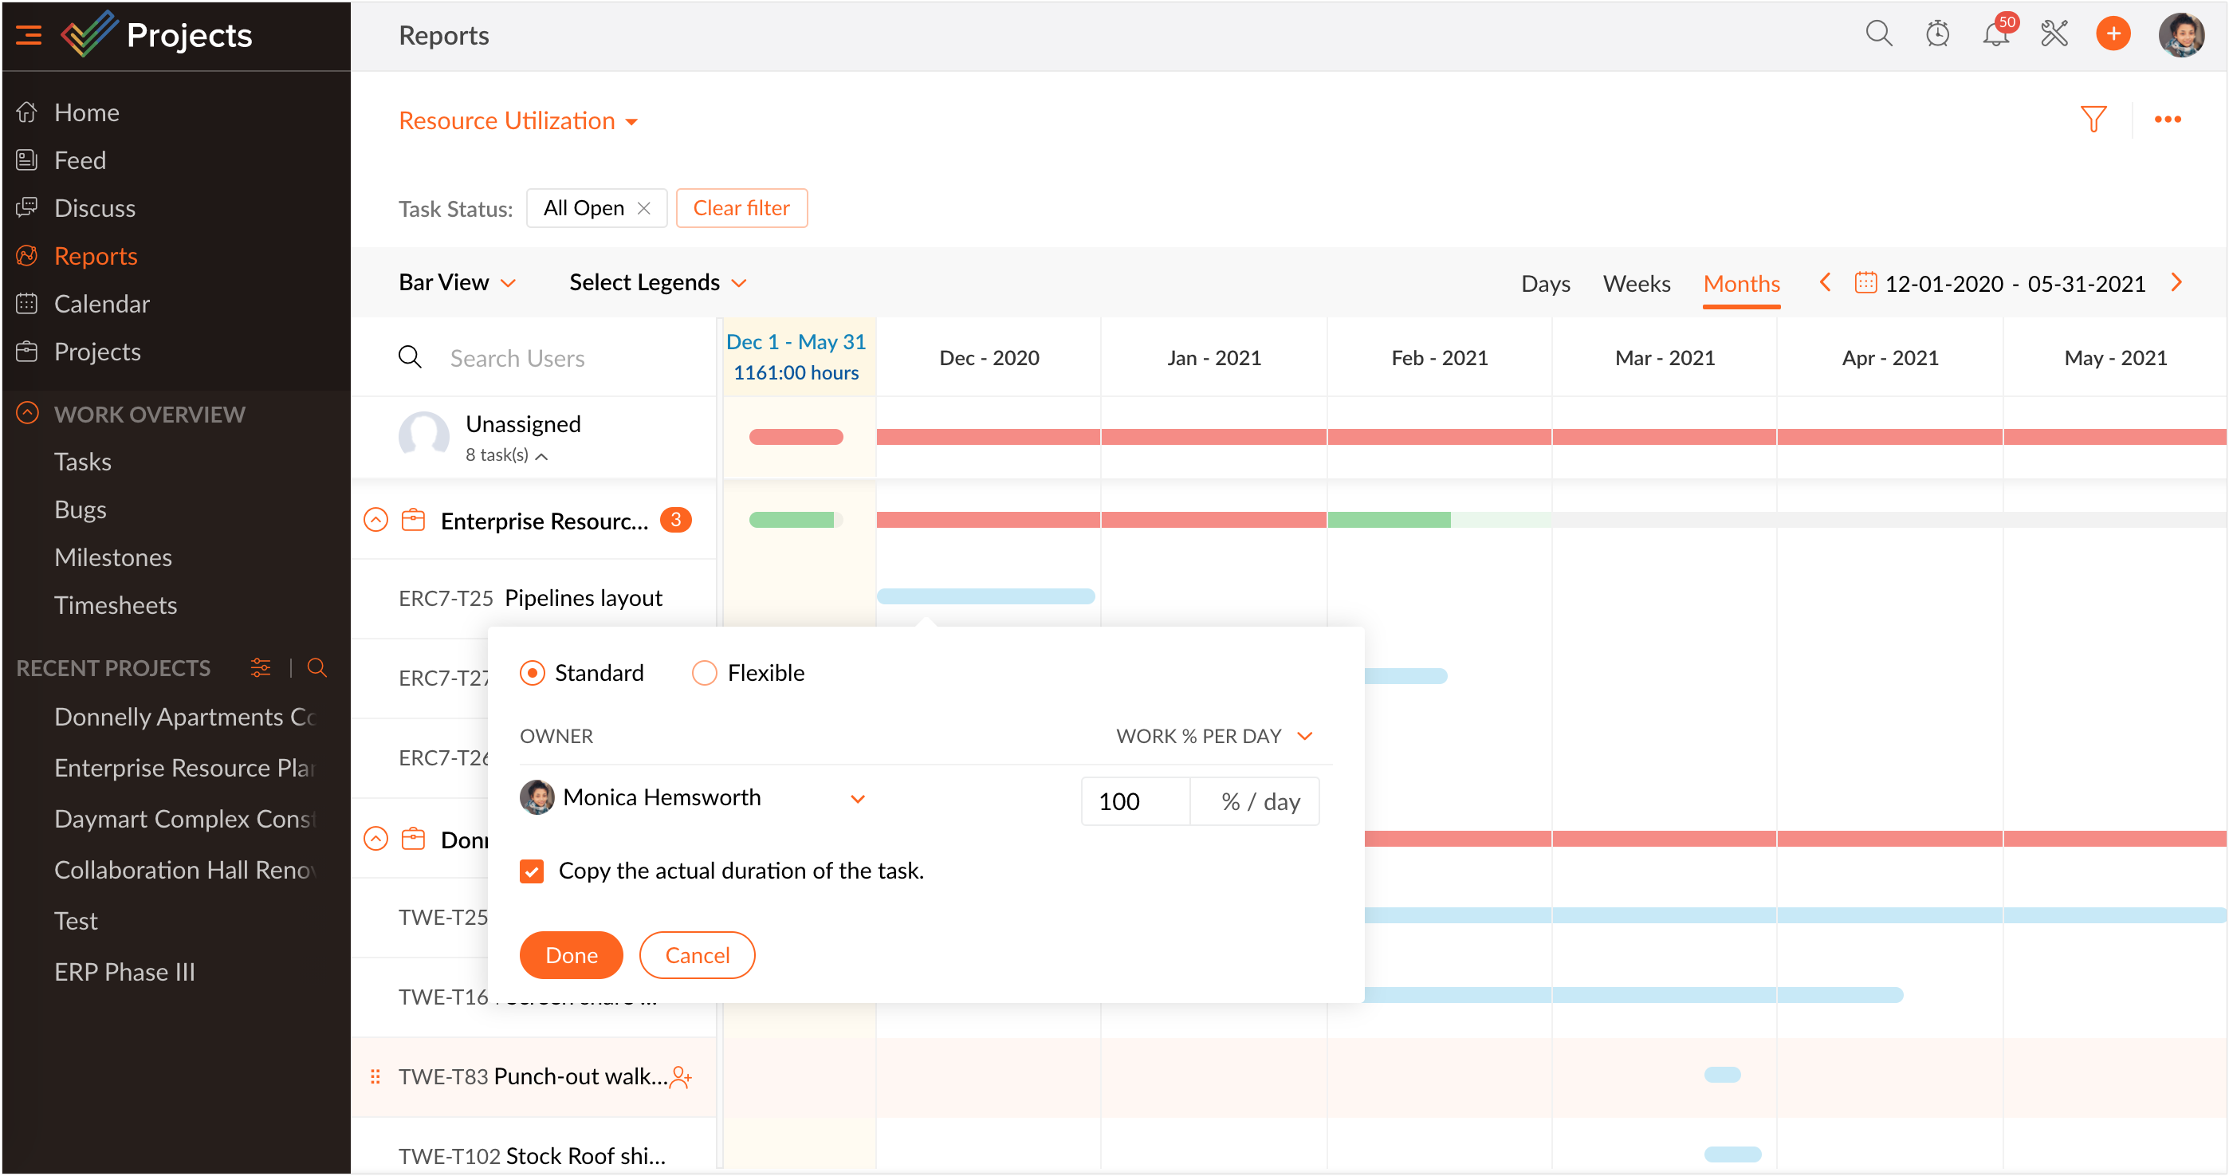Click the timer stopwatch icon
This screenshot has height=1176, width=2229.
click(x=1937, y=34)
